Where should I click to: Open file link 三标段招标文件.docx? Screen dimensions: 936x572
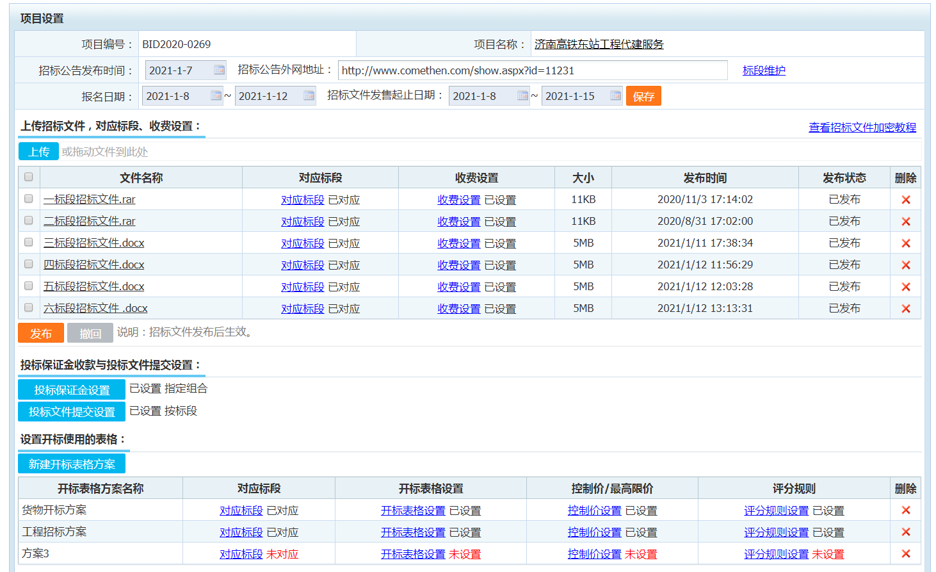pos(94,243)
